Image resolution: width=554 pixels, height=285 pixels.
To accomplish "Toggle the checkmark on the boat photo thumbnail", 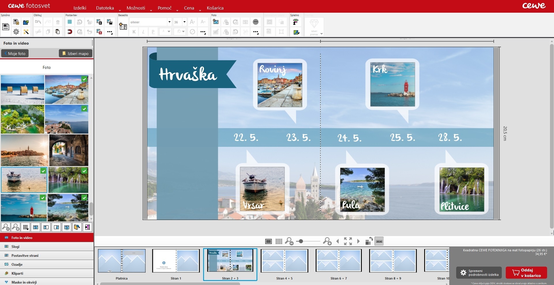I will [43, 171].
